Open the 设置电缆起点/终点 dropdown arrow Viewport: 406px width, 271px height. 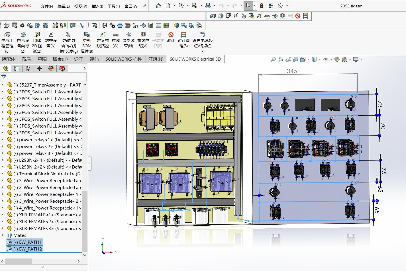[202, 51]
